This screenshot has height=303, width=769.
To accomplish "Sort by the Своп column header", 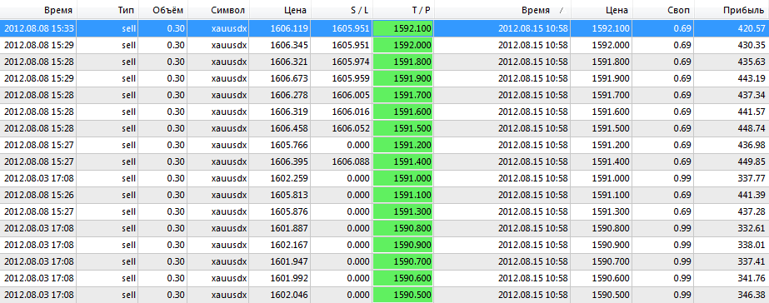I will click(x=663, y=10).
